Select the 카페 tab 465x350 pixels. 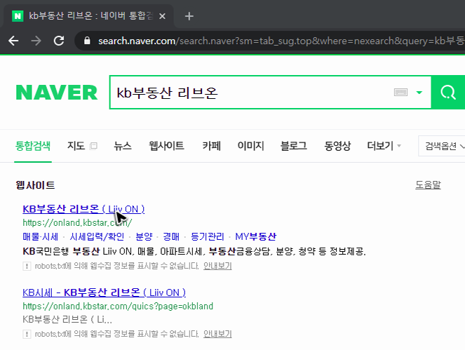tap(211, 146)
